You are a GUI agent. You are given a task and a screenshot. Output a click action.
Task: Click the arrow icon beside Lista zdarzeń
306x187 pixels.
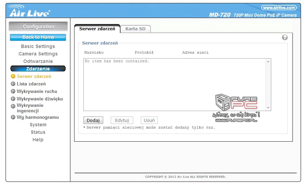(x=13, y=84)
